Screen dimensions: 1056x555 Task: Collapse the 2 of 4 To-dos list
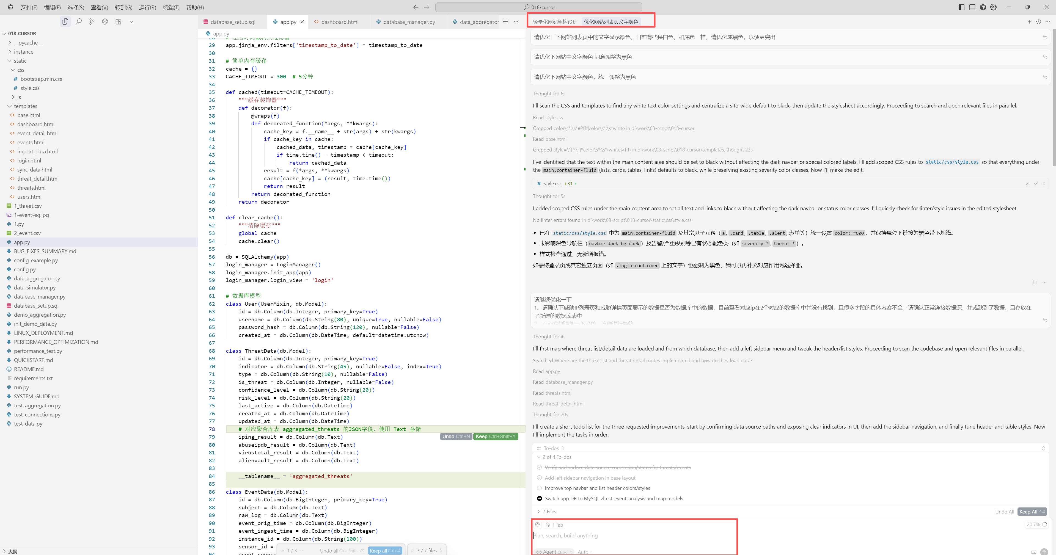(x=539, y=457)
